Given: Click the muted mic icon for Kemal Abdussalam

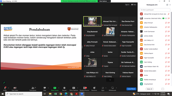Looking at the screenshot, I should (x=166, y=71).
